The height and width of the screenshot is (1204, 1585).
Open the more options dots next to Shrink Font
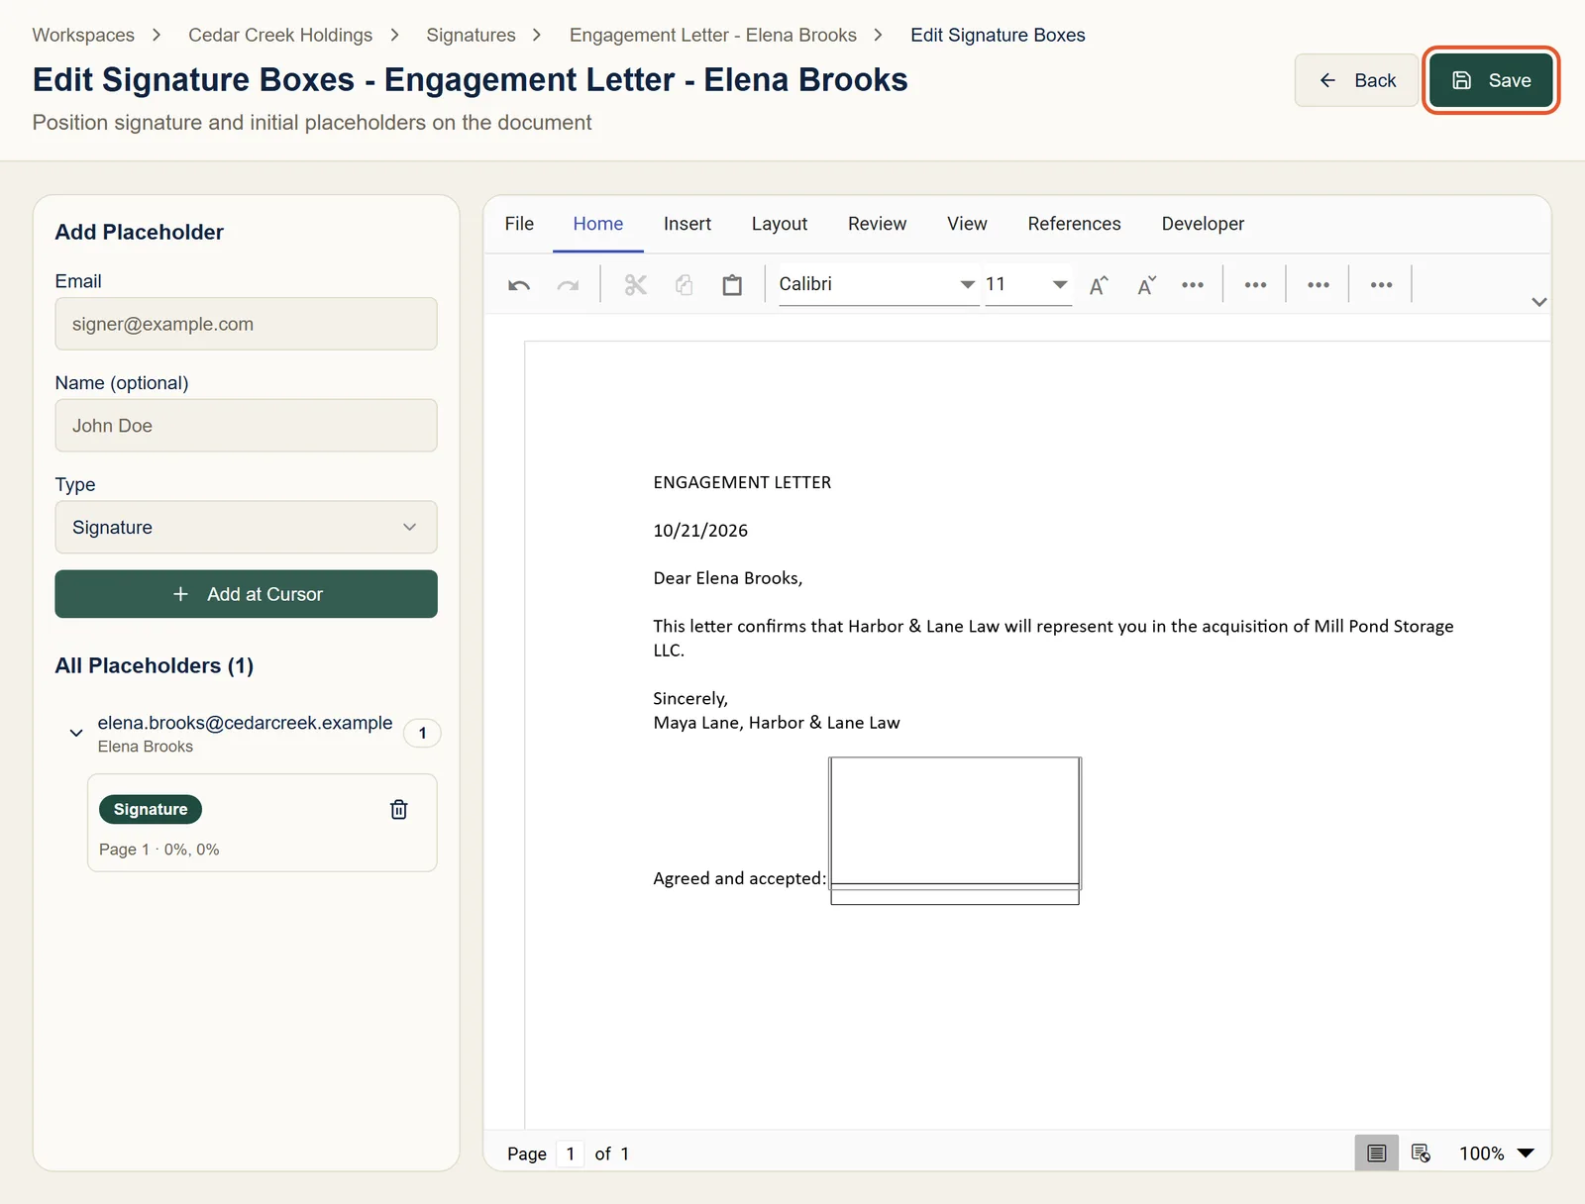[x=1193, y=285]
